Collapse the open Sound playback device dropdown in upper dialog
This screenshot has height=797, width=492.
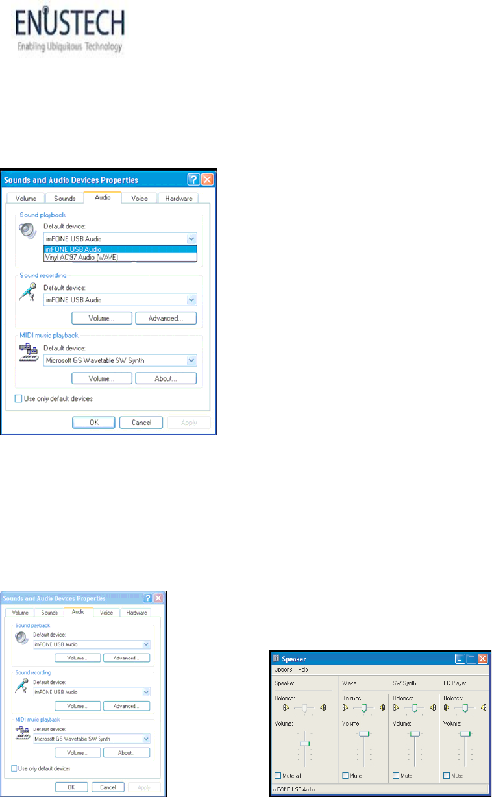click(191, 239)
